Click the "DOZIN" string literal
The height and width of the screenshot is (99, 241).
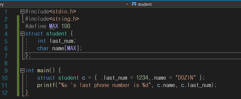click(186, 78)
